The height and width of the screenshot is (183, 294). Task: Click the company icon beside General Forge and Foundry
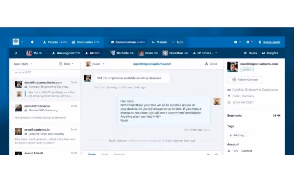tap(26, 134)
